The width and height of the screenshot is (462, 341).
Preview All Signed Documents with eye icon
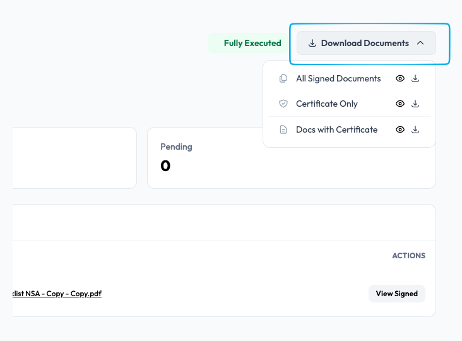coord(400,78)
